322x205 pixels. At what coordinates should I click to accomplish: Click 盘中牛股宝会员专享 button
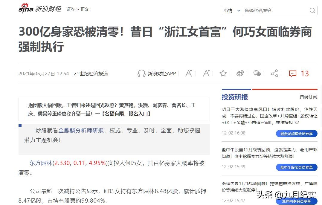[297, 167]
